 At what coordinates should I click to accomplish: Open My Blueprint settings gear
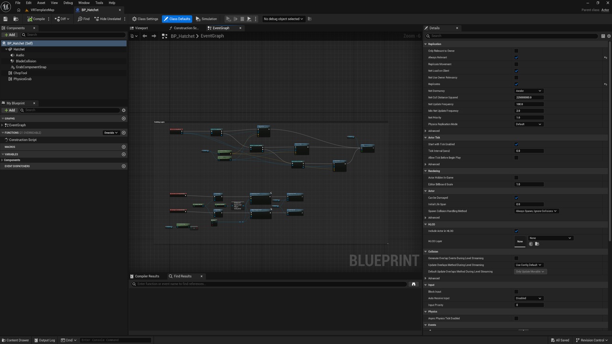click(x=123, y=110)
